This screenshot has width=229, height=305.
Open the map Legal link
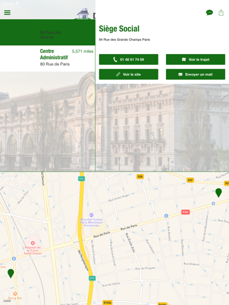coord(7,301)
